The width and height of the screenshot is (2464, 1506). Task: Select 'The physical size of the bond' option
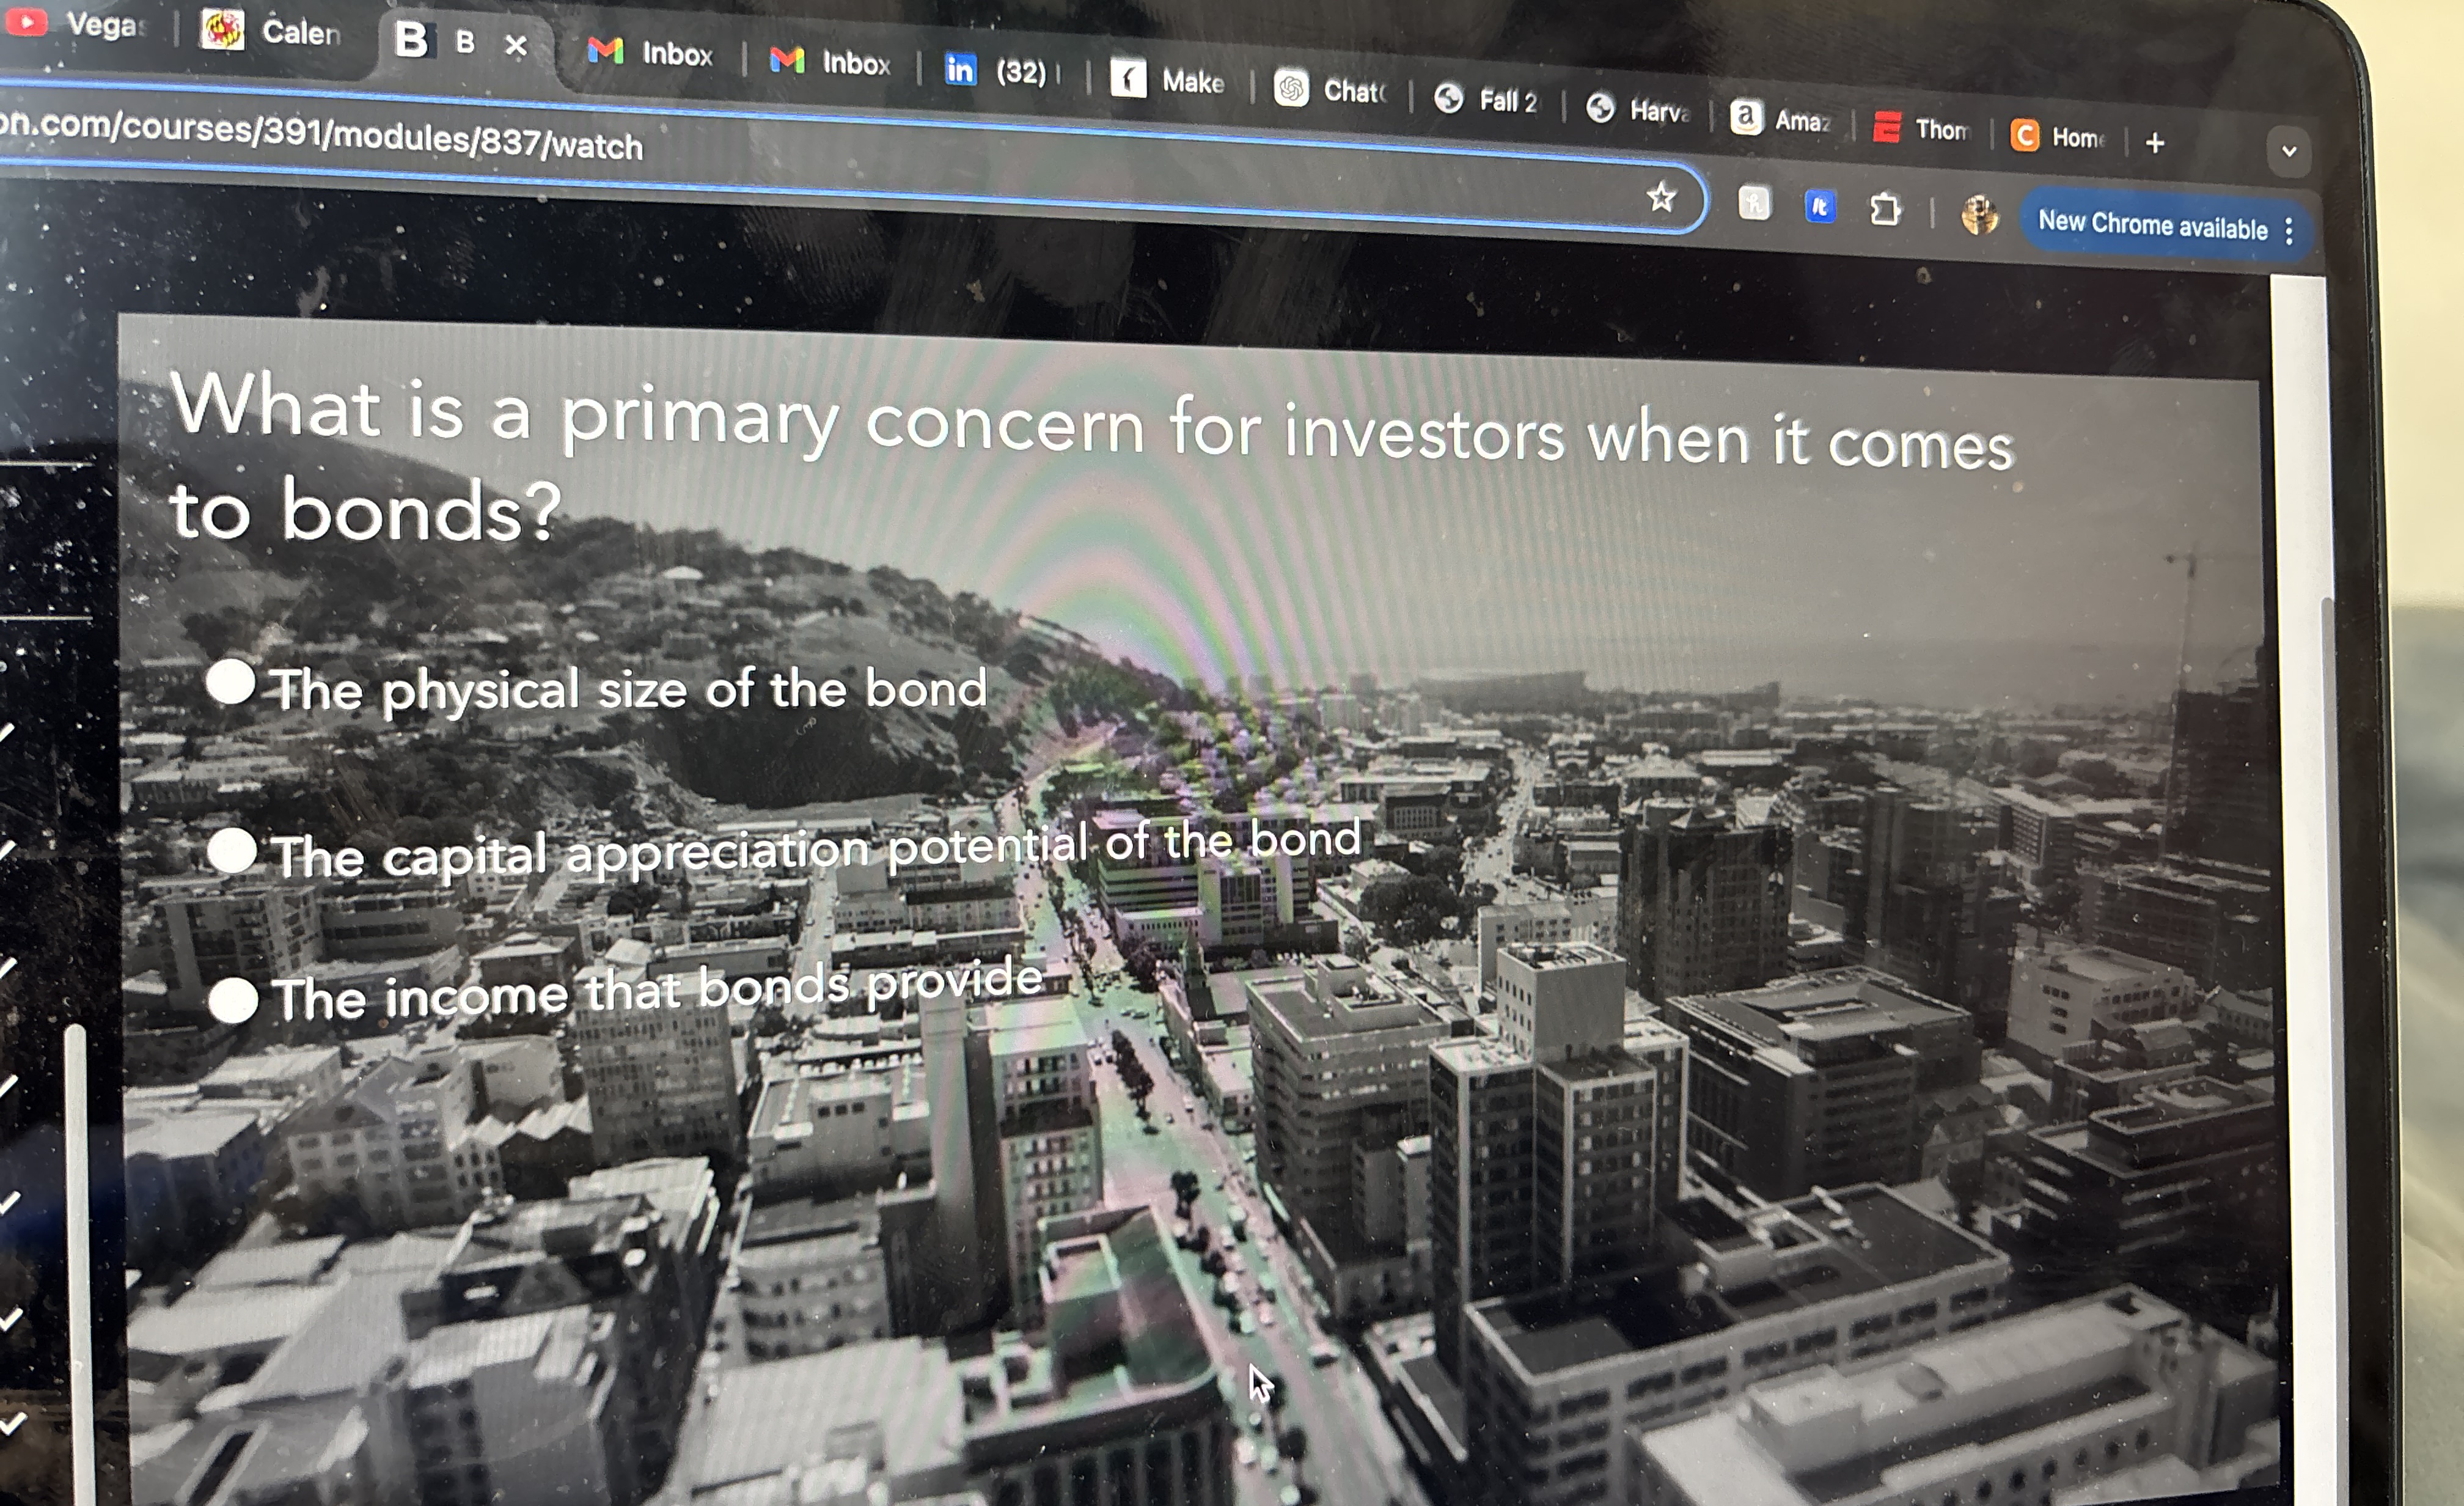point(231,683)
